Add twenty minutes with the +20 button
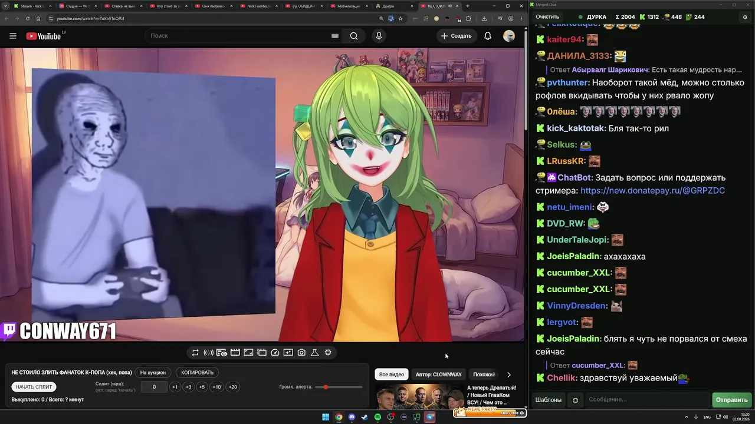Screen dimensions: 755x424 click(x=233, y=387)
